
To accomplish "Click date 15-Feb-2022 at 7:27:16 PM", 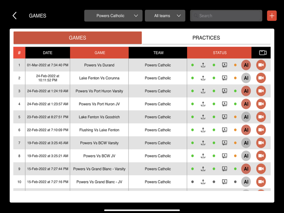I will coord(47,182).
